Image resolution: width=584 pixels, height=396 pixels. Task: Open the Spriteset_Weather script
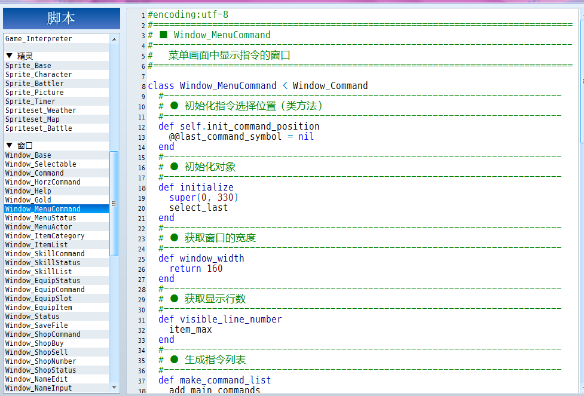tap(57, 110)
